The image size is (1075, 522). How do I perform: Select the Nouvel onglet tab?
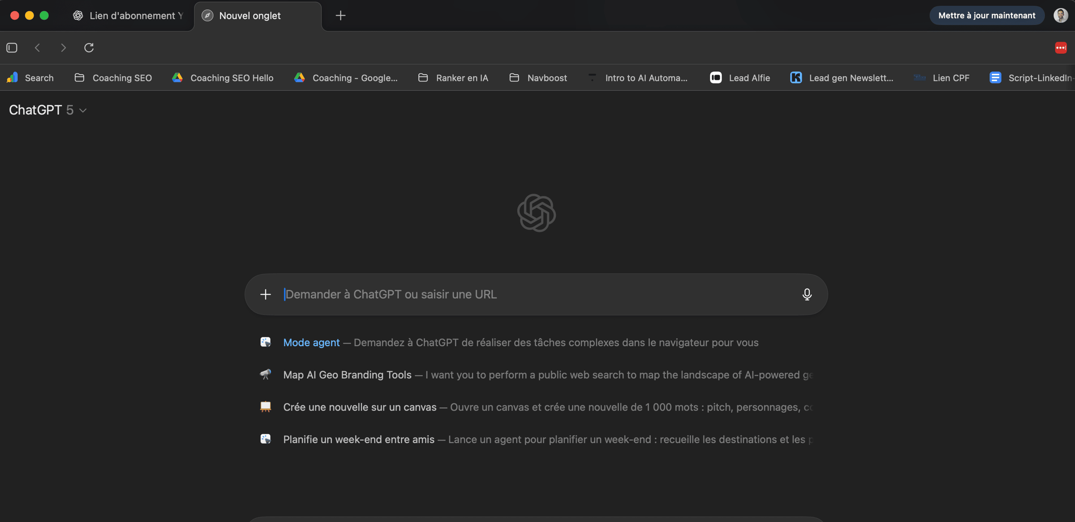tap(249, 16)
